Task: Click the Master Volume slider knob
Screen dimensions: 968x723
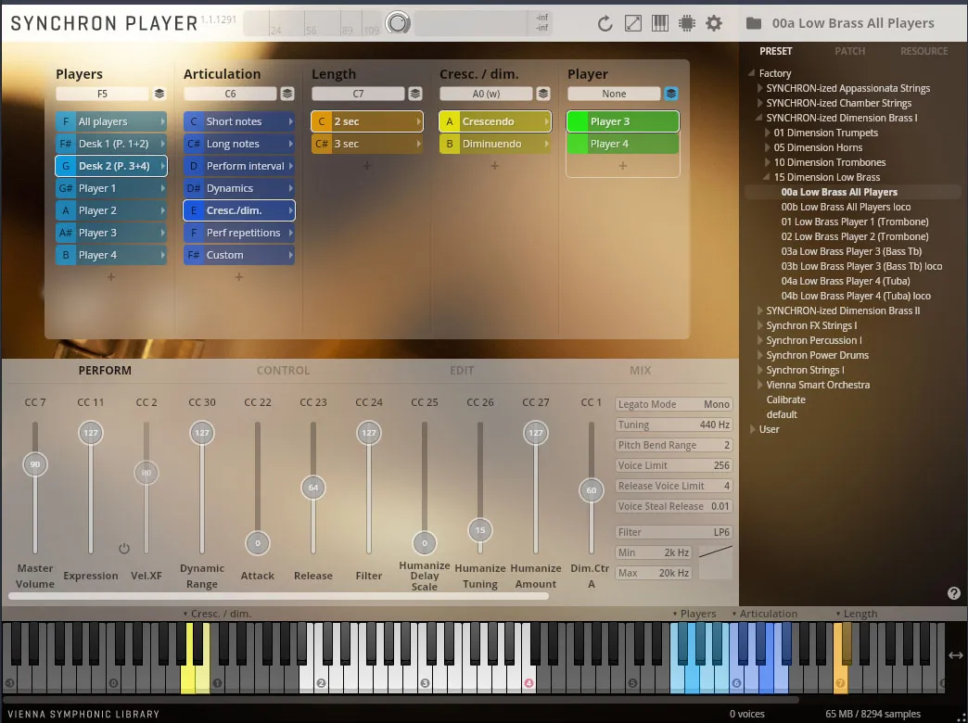Action: click(35, 464)
